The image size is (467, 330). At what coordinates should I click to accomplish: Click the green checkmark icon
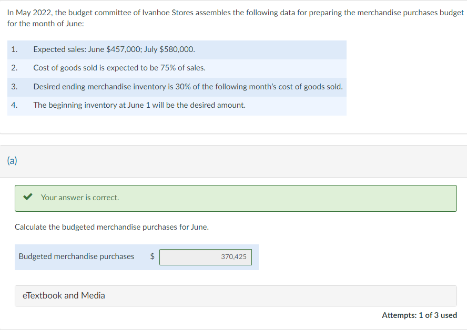pyautogui.click(x=28, y=197)
